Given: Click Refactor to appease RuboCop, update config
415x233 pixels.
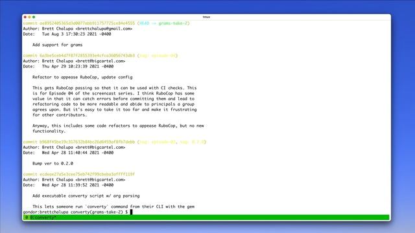Looking at the screenshot, I should 82,77.
